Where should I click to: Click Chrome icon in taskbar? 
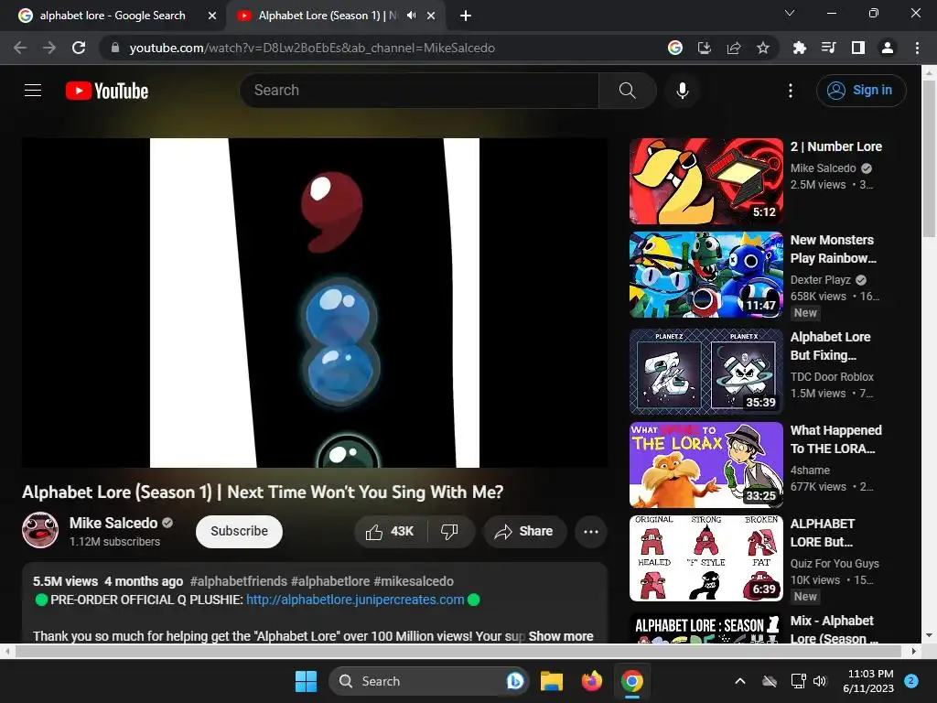pyautogui.click(x=631, y=681)
